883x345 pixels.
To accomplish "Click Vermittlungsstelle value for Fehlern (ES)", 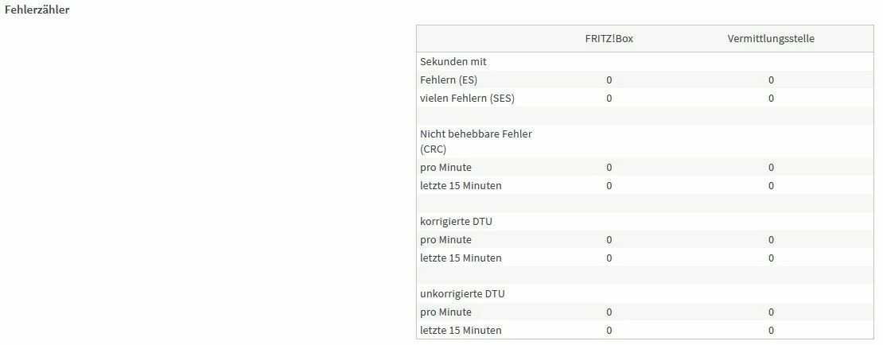I will click(x=771, y=79).
